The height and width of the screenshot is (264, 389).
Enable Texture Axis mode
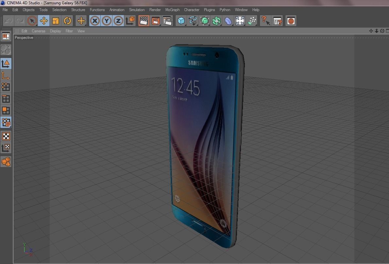(x=6, y=148)
